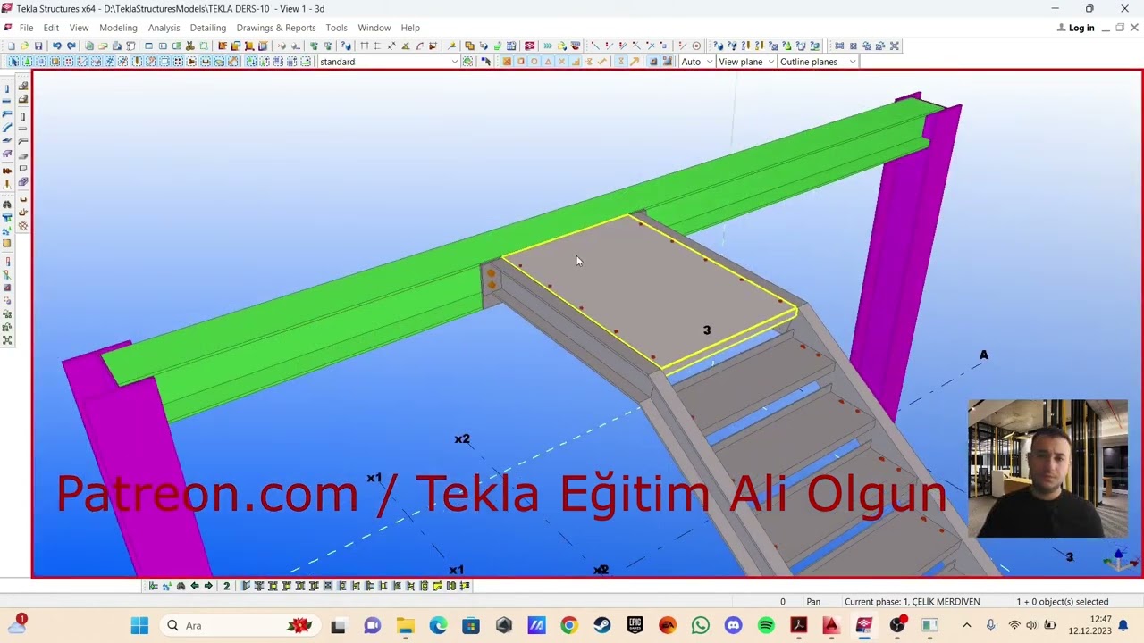The height and width of the screenshot is (643, 1144).
Task: Open the Outline planes dropdown
Action: click(817, 62)
